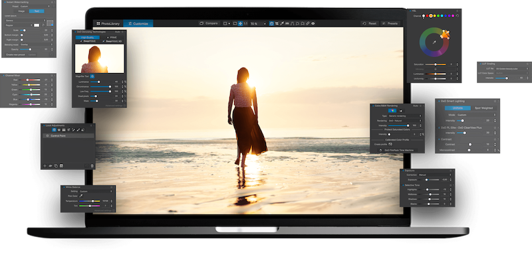This screenshot has height=253, width=532.
Task: Select Spot Weighted in DxO Smart Lighting
Action: pos(483,108)
